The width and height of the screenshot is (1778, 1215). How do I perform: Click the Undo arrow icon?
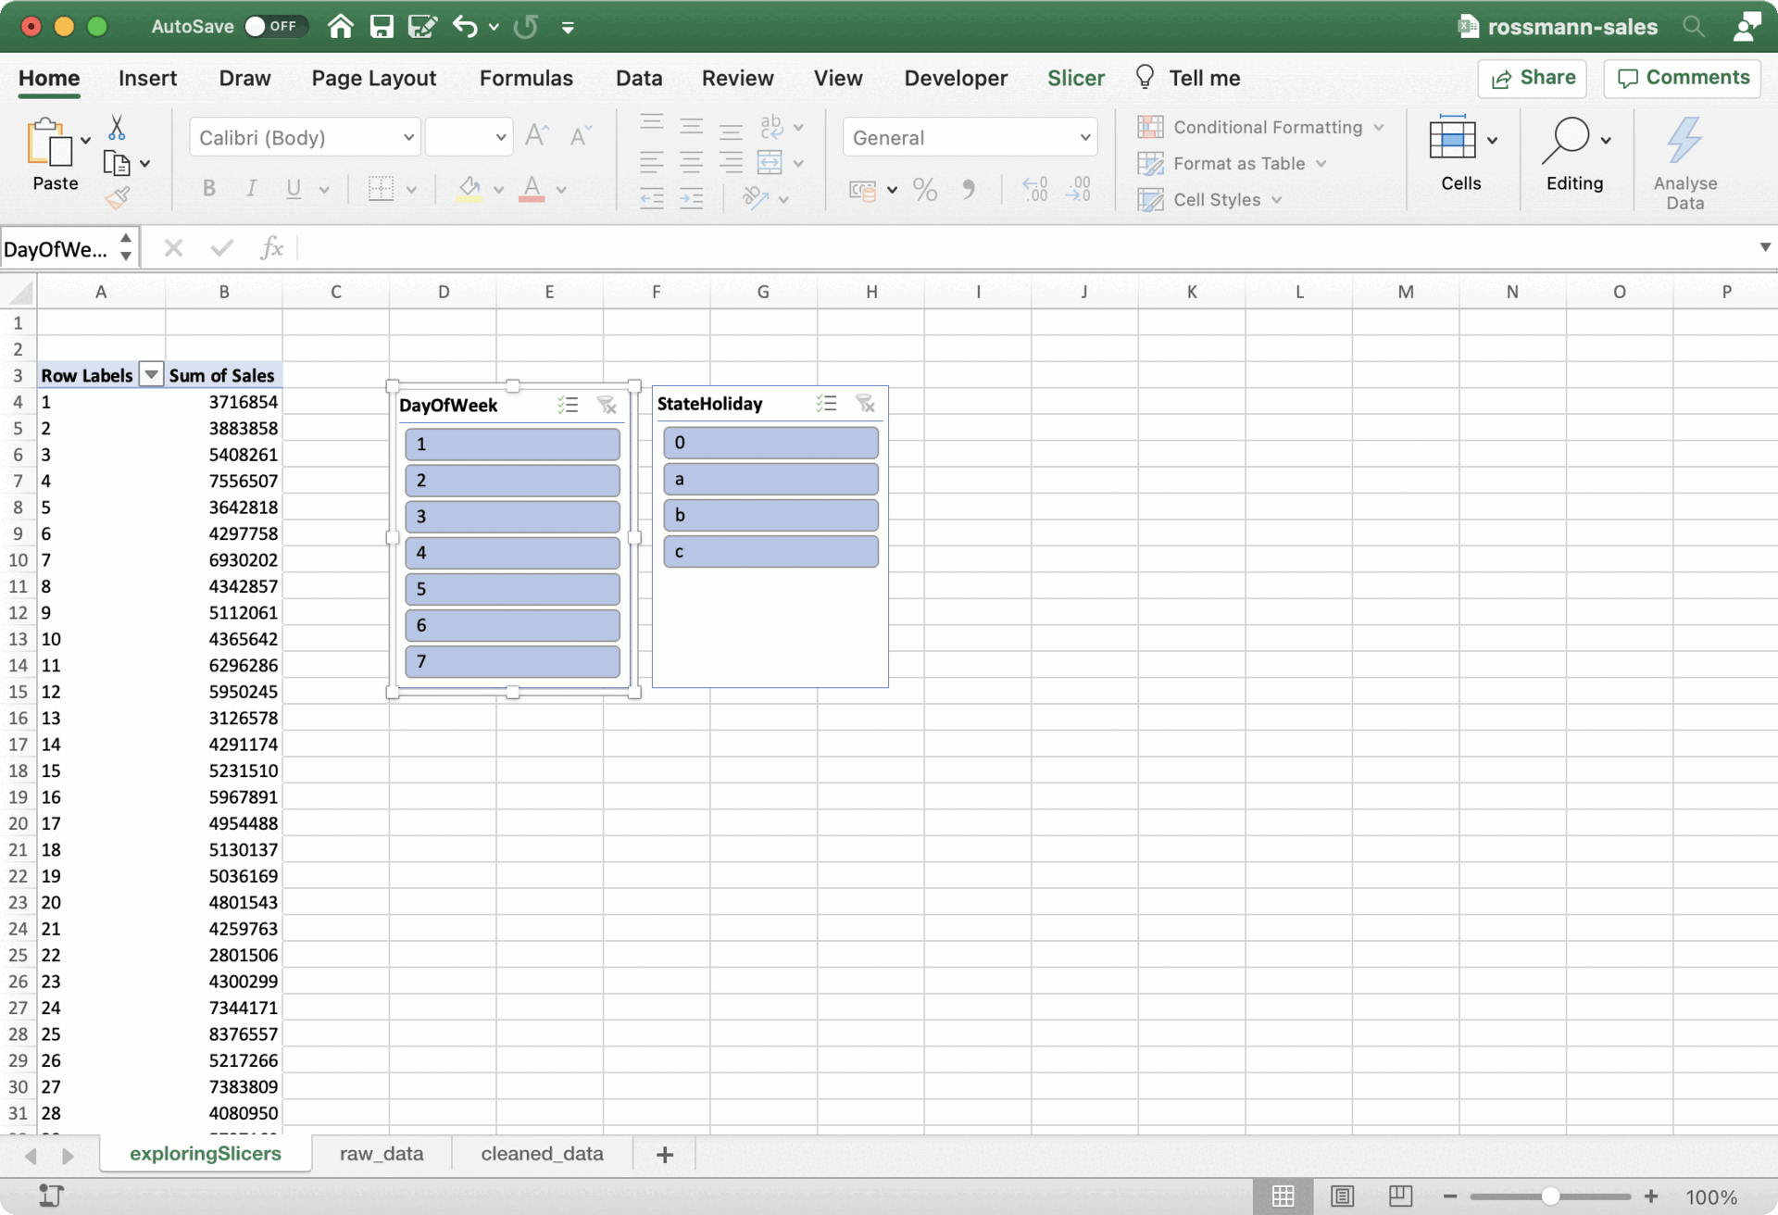(465, 27)
